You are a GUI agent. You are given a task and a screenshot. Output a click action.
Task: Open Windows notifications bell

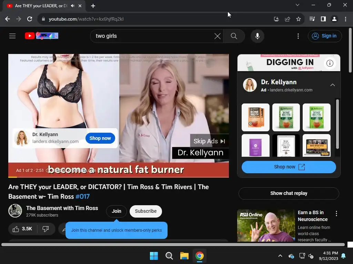pos(344,256)
